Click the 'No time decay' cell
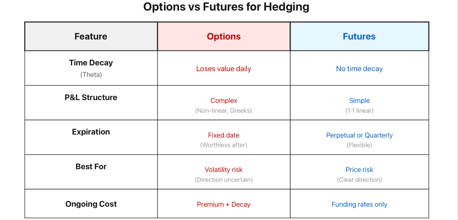This screenshot has height=220, width=458. click(x=359, y=69)
